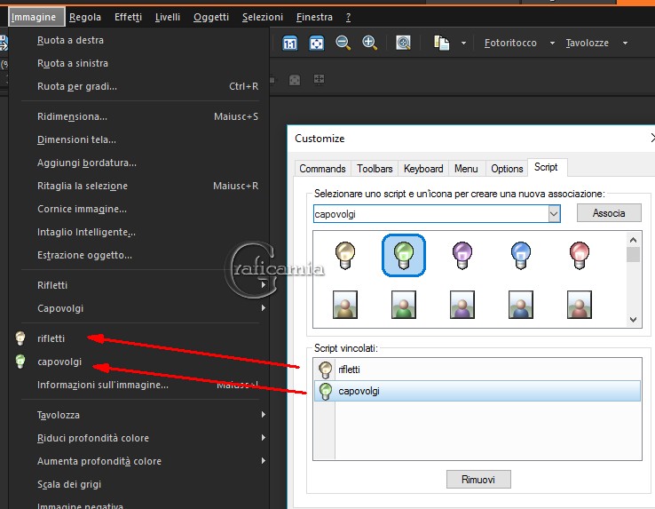The image size is (655, 509).
Task: Select the purple light bulb icon
Action: 462,255
